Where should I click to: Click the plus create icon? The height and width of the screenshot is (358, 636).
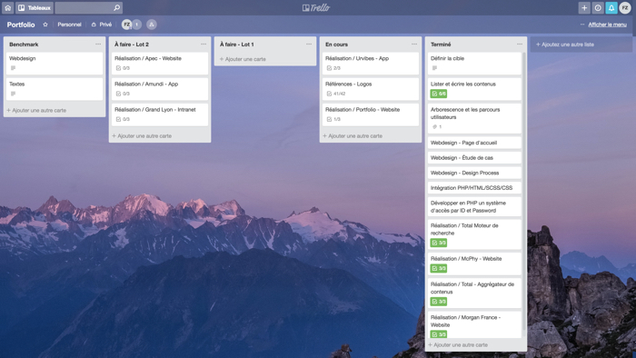(x=584, y=7)
